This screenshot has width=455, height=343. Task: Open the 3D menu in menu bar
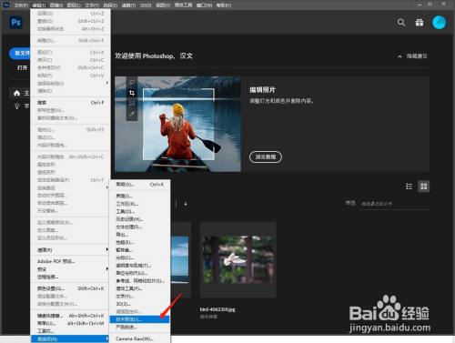146,5
